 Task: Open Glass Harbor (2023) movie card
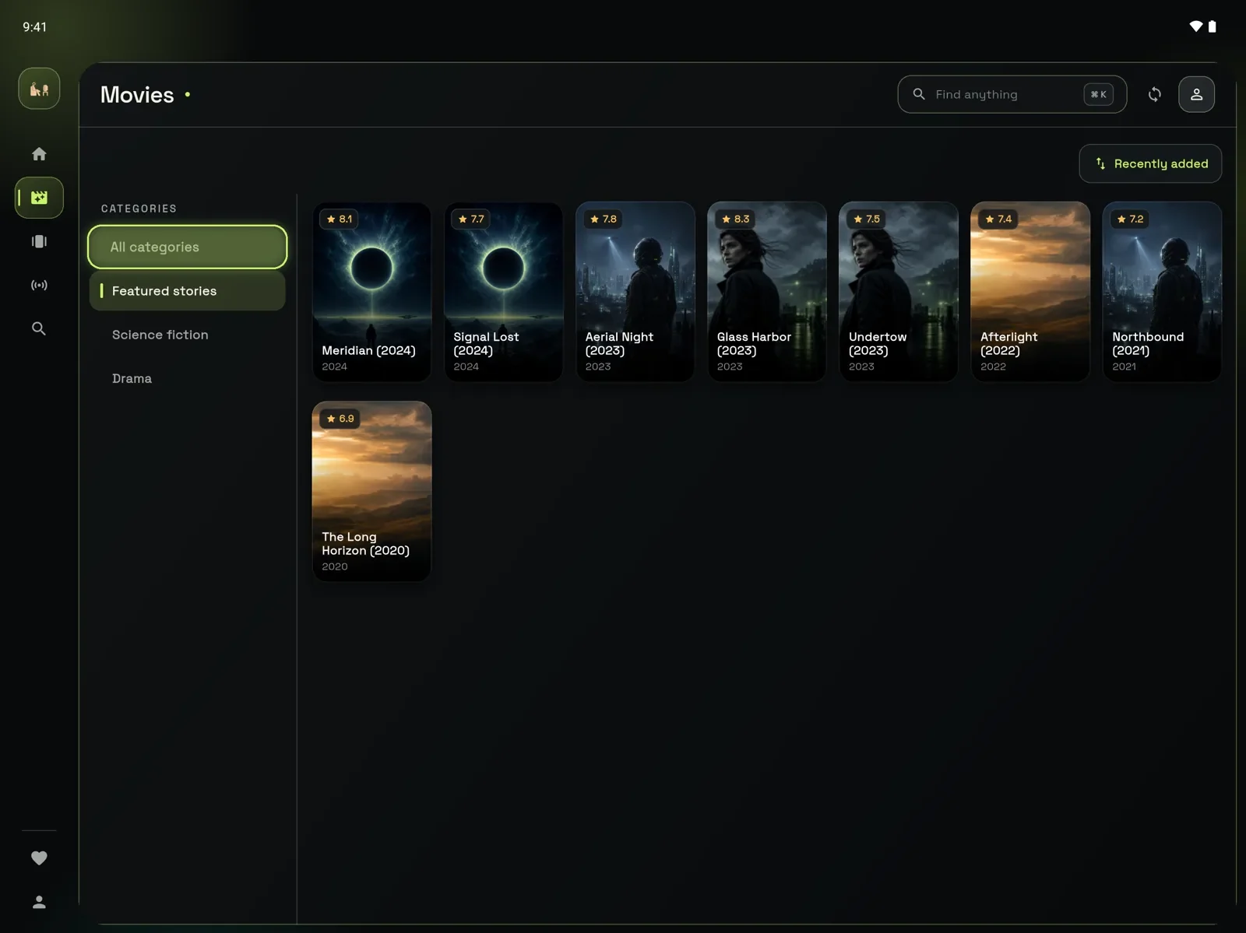(766, 292)
